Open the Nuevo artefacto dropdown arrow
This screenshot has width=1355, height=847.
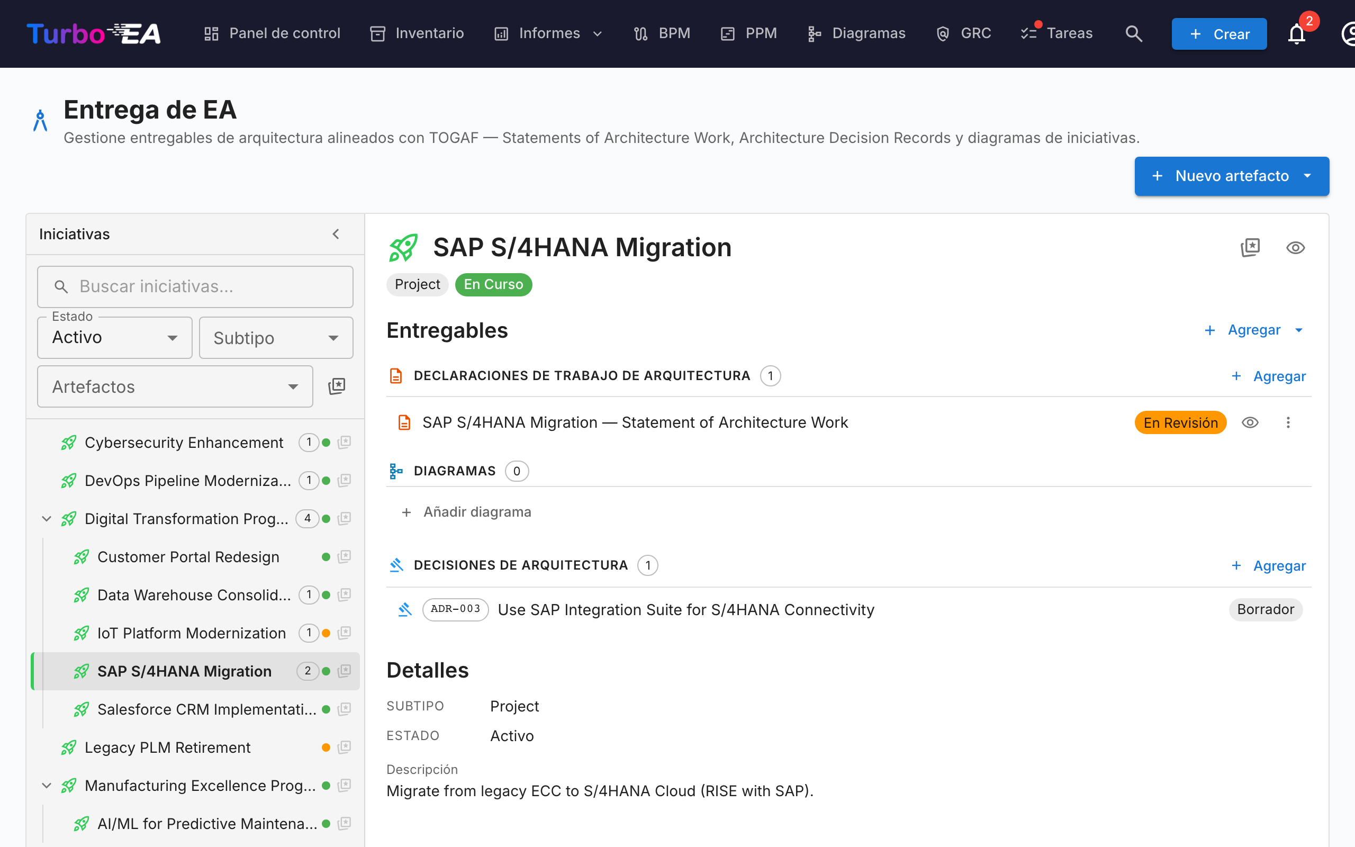[x=1307, y=176]
